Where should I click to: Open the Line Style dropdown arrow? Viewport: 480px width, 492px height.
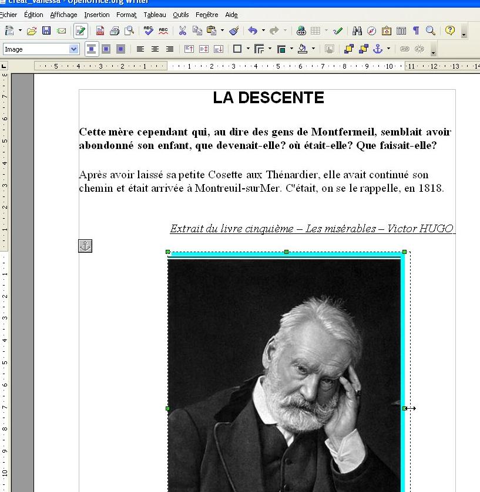point(270,49)
